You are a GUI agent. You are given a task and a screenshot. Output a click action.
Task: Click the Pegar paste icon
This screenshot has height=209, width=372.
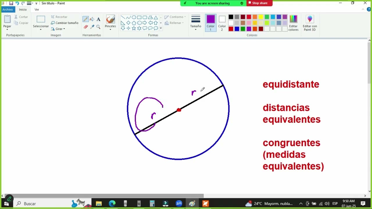7,19
